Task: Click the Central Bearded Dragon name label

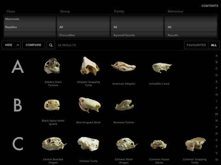Action: tap(53, 161)
